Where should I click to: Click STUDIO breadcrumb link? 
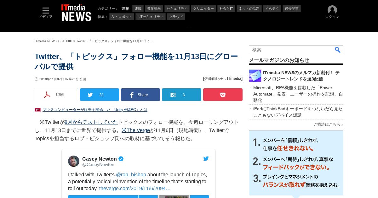pos(66,41)
